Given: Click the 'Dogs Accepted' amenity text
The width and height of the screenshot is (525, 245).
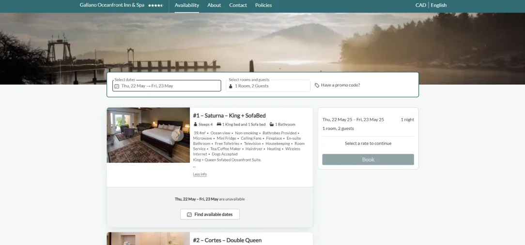Looking at the screenshot, I should pyautogui.click(x=224, y=154).
